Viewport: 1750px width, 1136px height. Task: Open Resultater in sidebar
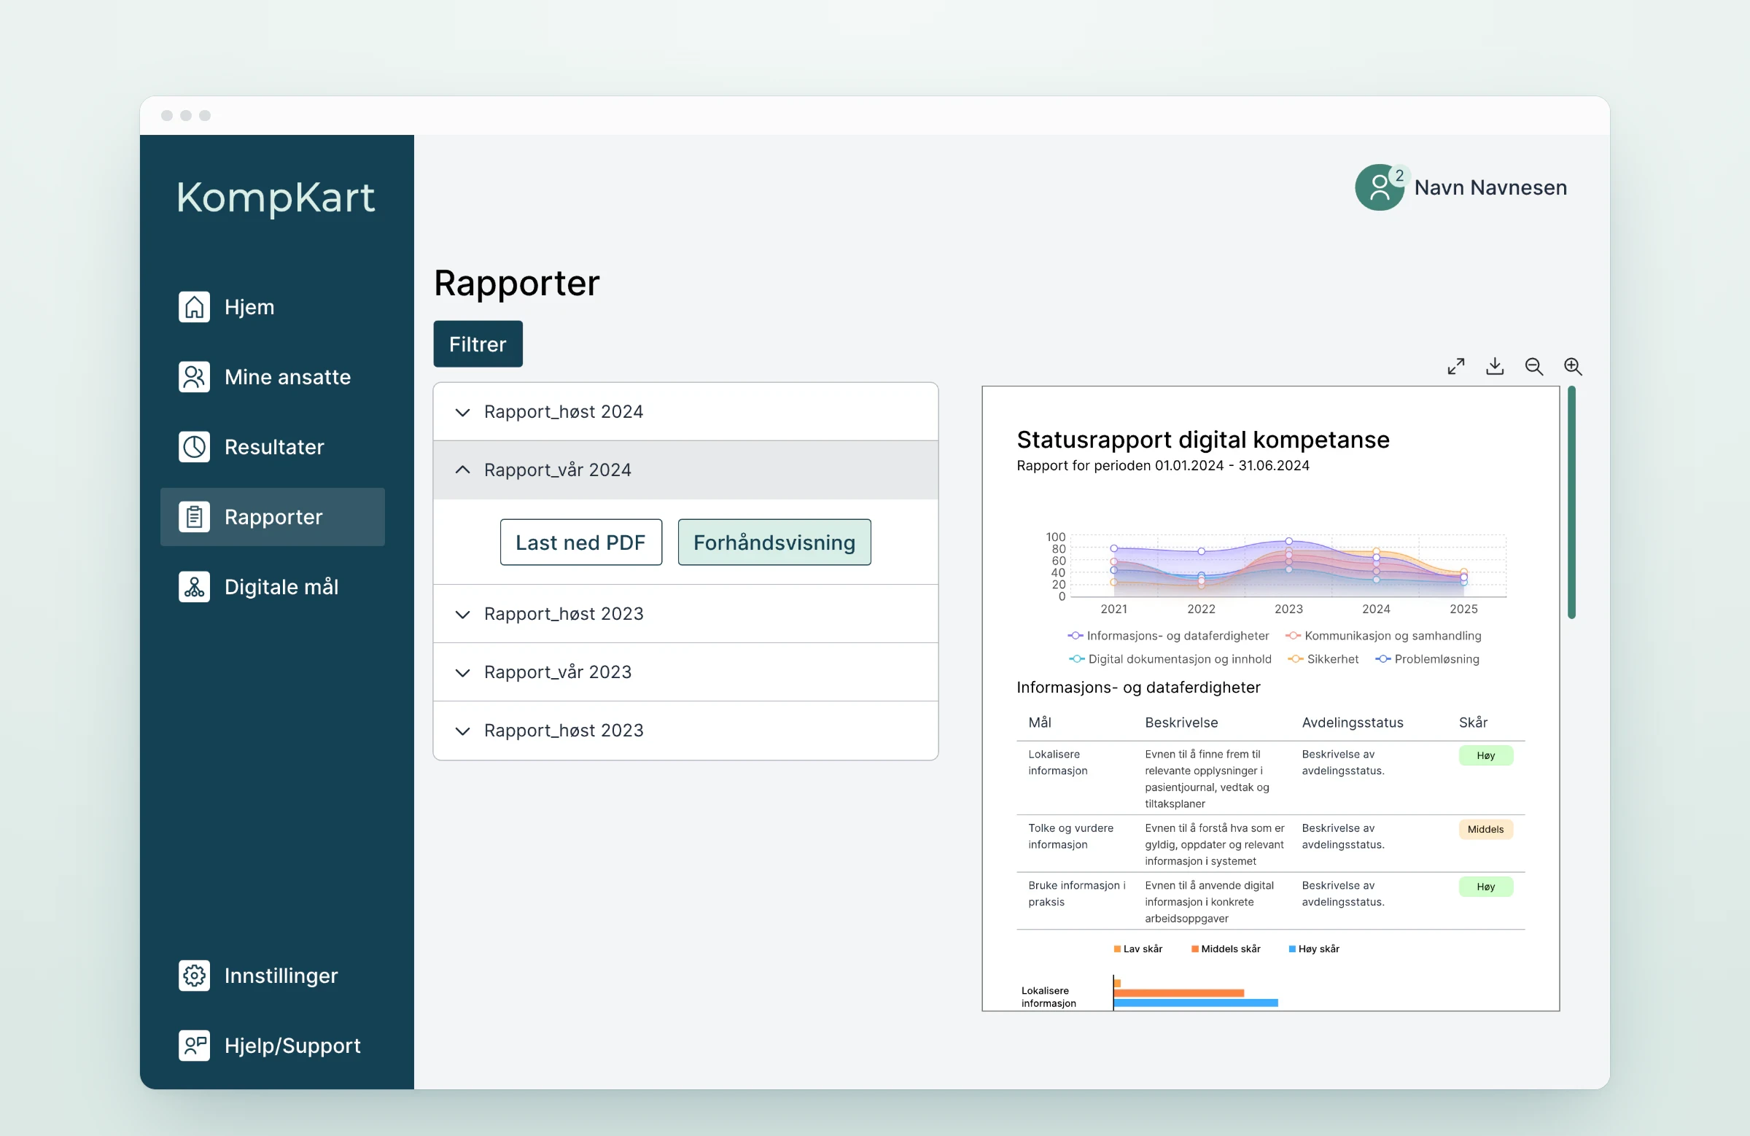273,446
